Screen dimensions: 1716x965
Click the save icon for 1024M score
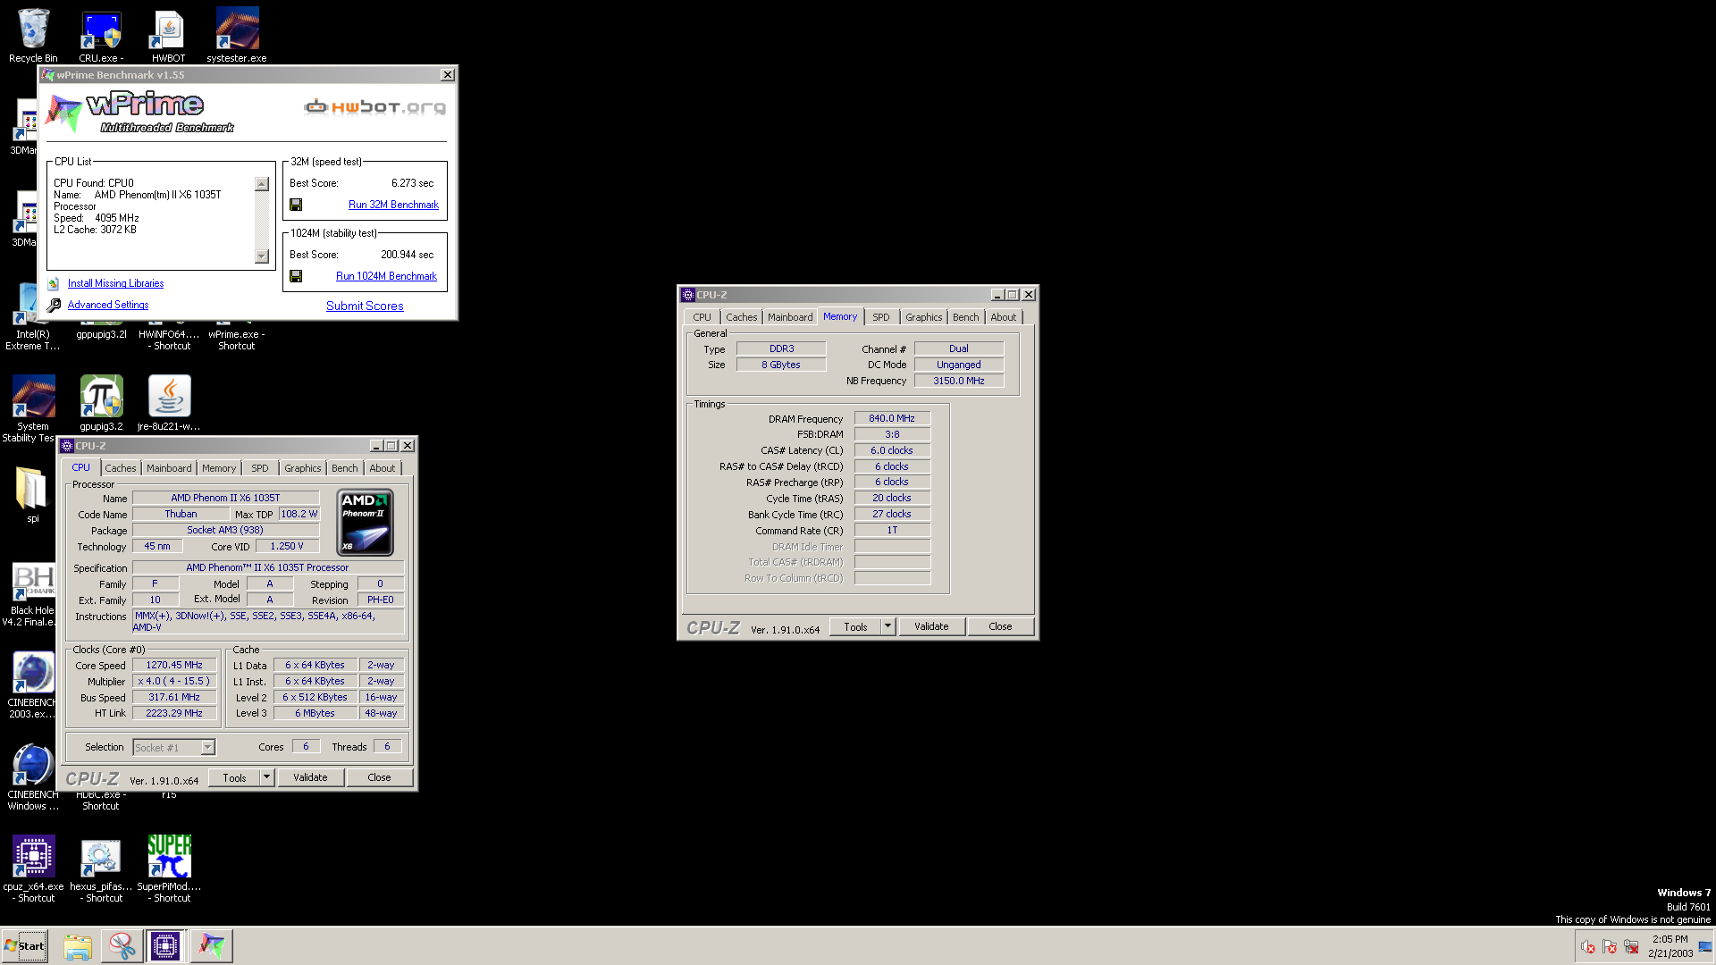tap(296, 276)
